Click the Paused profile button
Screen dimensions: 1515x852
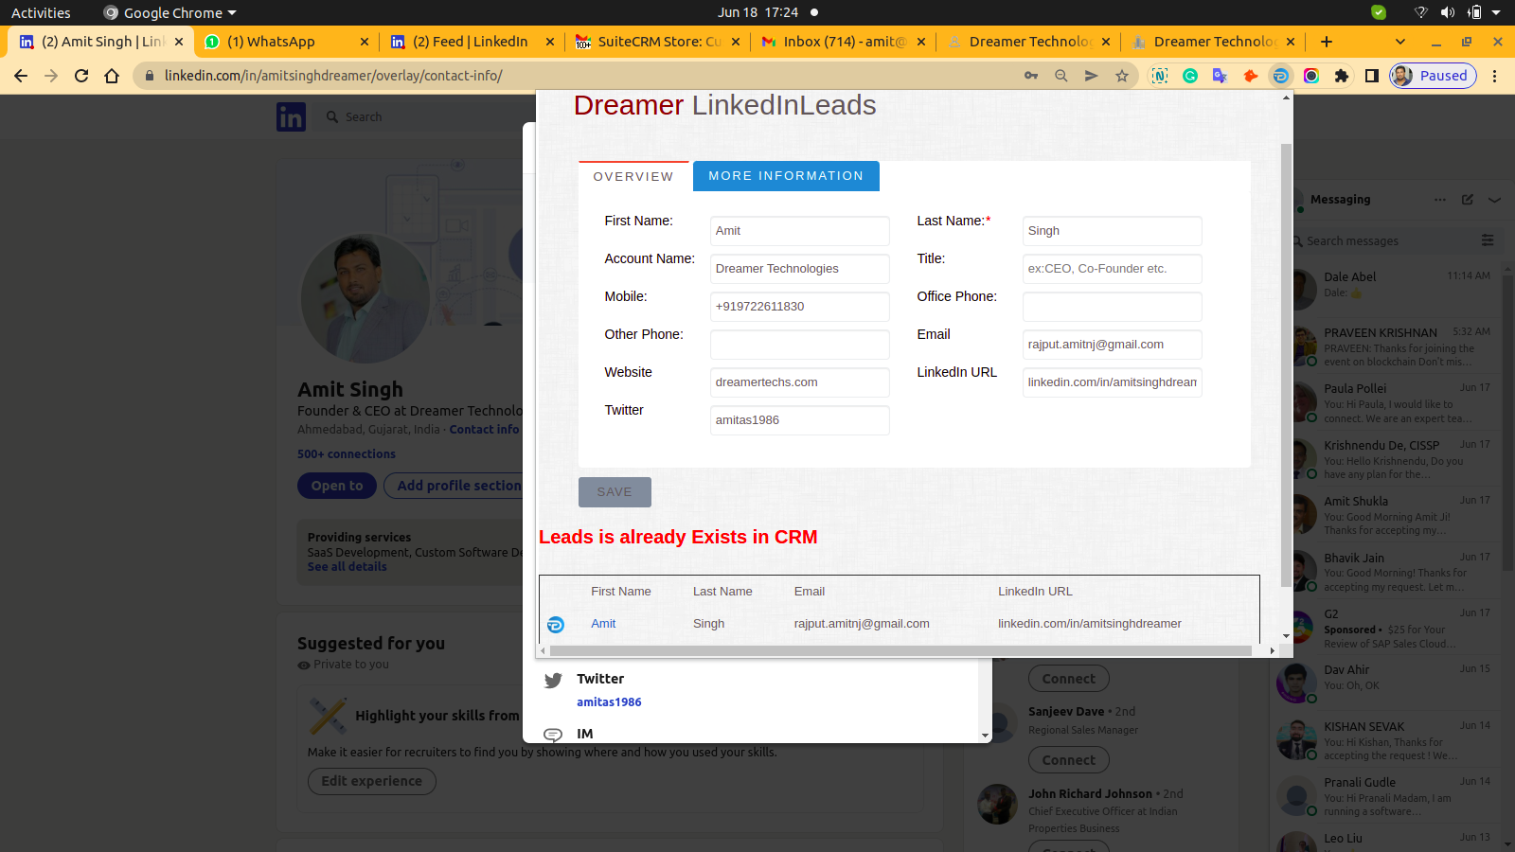coord(1433,76)
